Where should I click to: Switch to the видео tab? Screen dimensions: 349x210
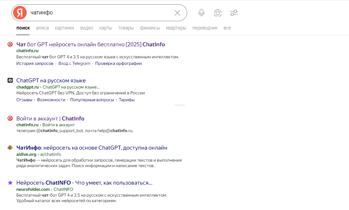[x=87, y=28]
